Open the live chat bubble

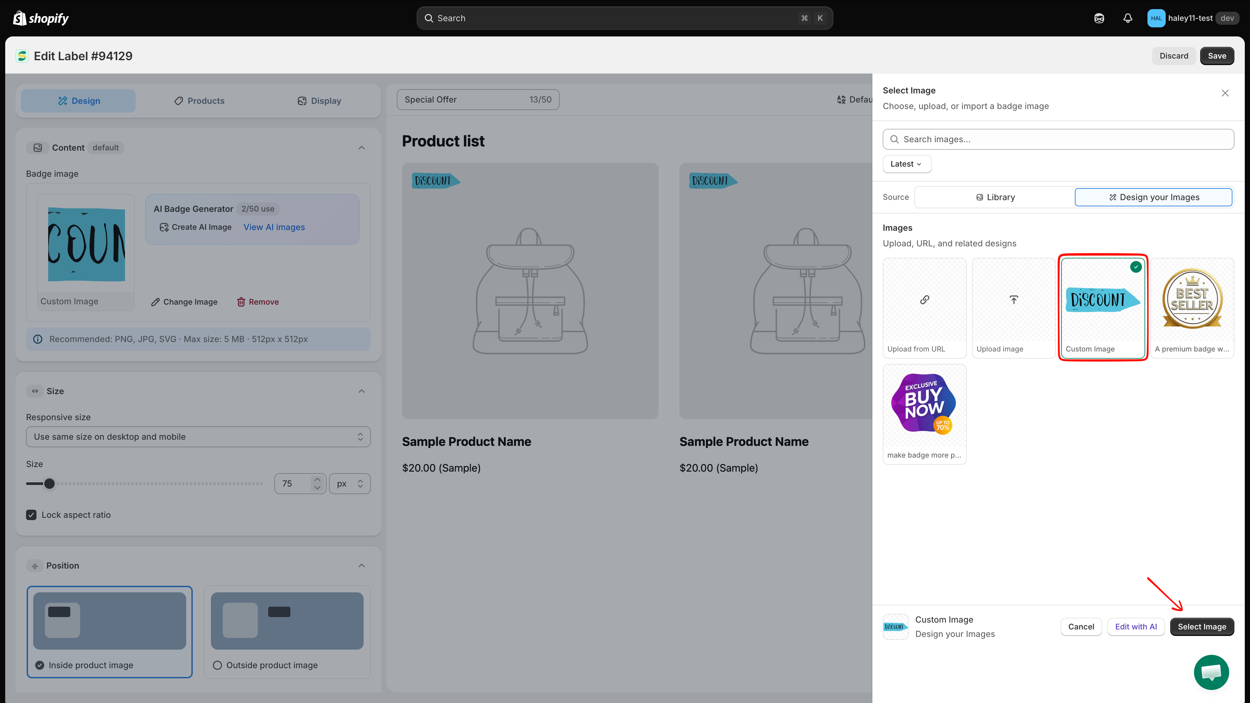[1211, 672]
